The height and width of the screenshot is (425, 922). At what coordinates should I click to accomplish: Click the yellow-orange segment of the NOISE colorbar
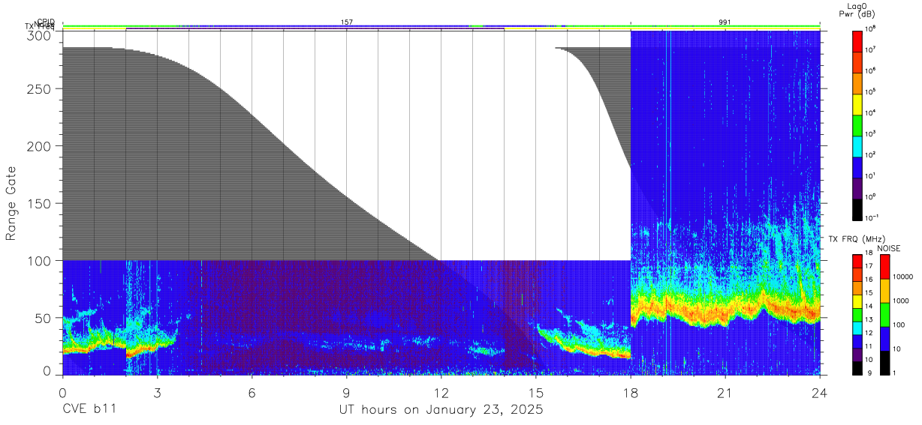coord(885,291)
